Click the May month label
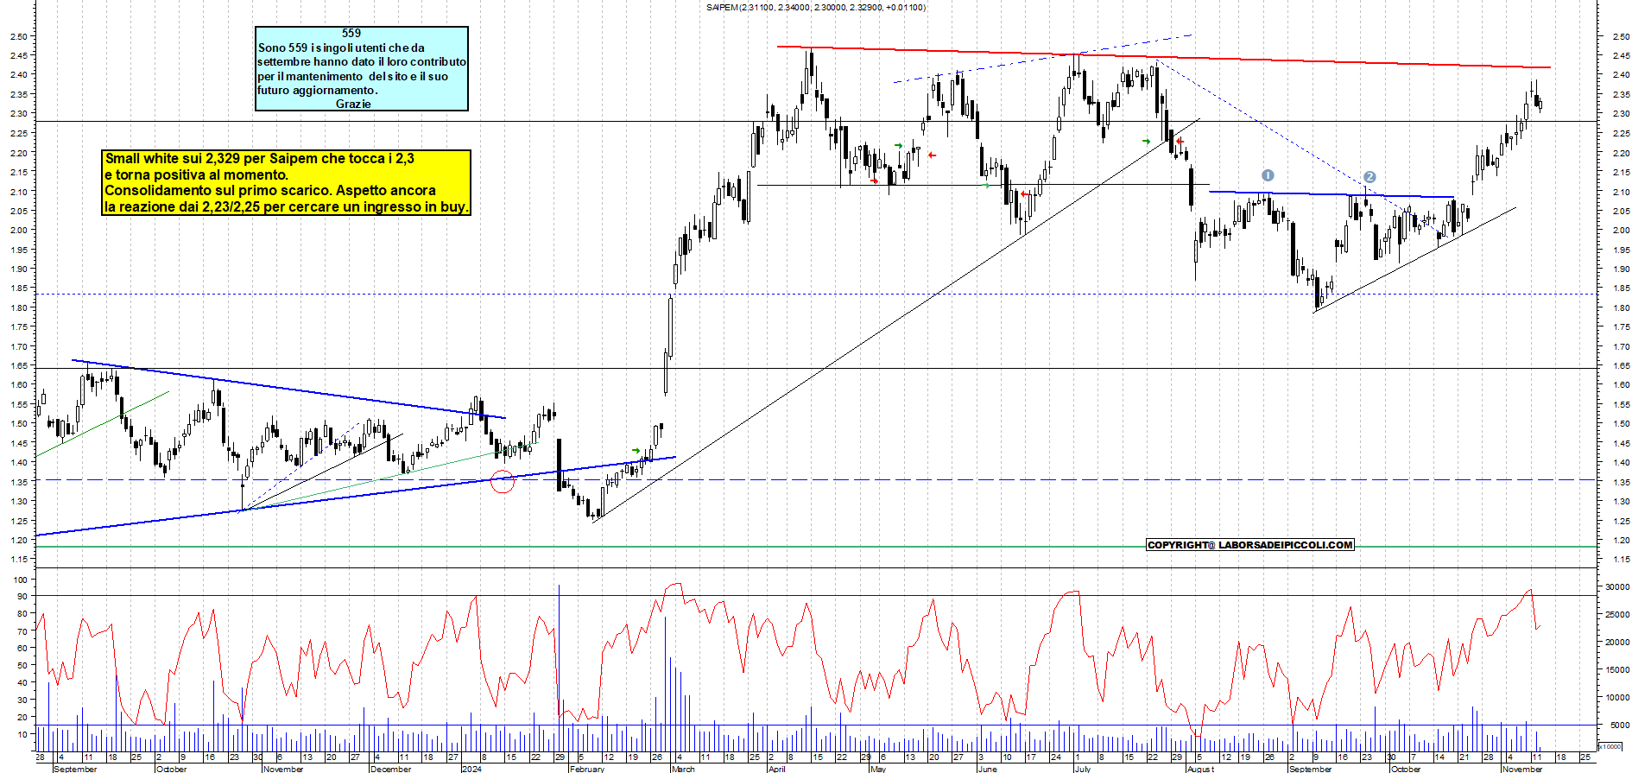 [x=878, y=769]
